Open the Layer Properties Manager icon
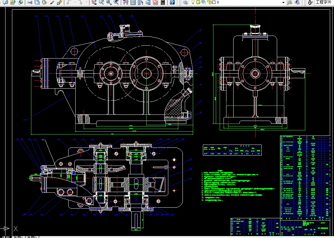Image resolution: width=334 pixels, height=238 pixels. point(185,2)
